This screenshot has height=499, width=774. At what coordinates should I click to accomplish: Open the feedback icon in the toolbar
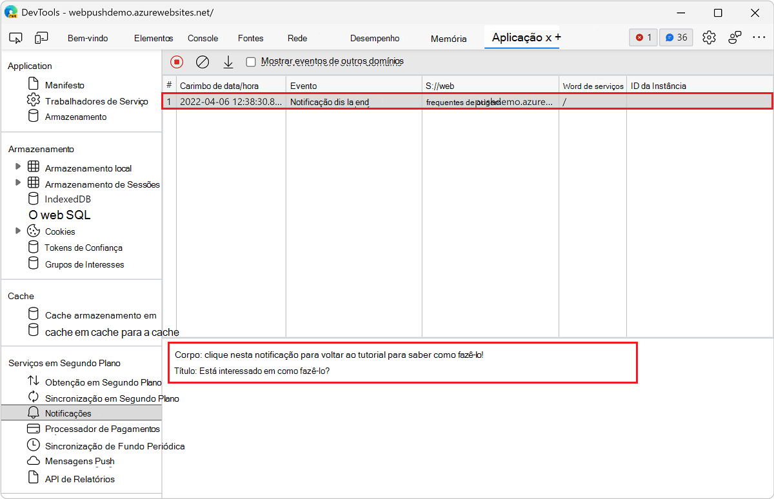click(735, 37)
